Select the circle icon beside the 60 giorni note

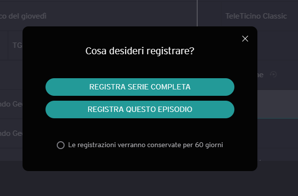[x=61, y=145]
